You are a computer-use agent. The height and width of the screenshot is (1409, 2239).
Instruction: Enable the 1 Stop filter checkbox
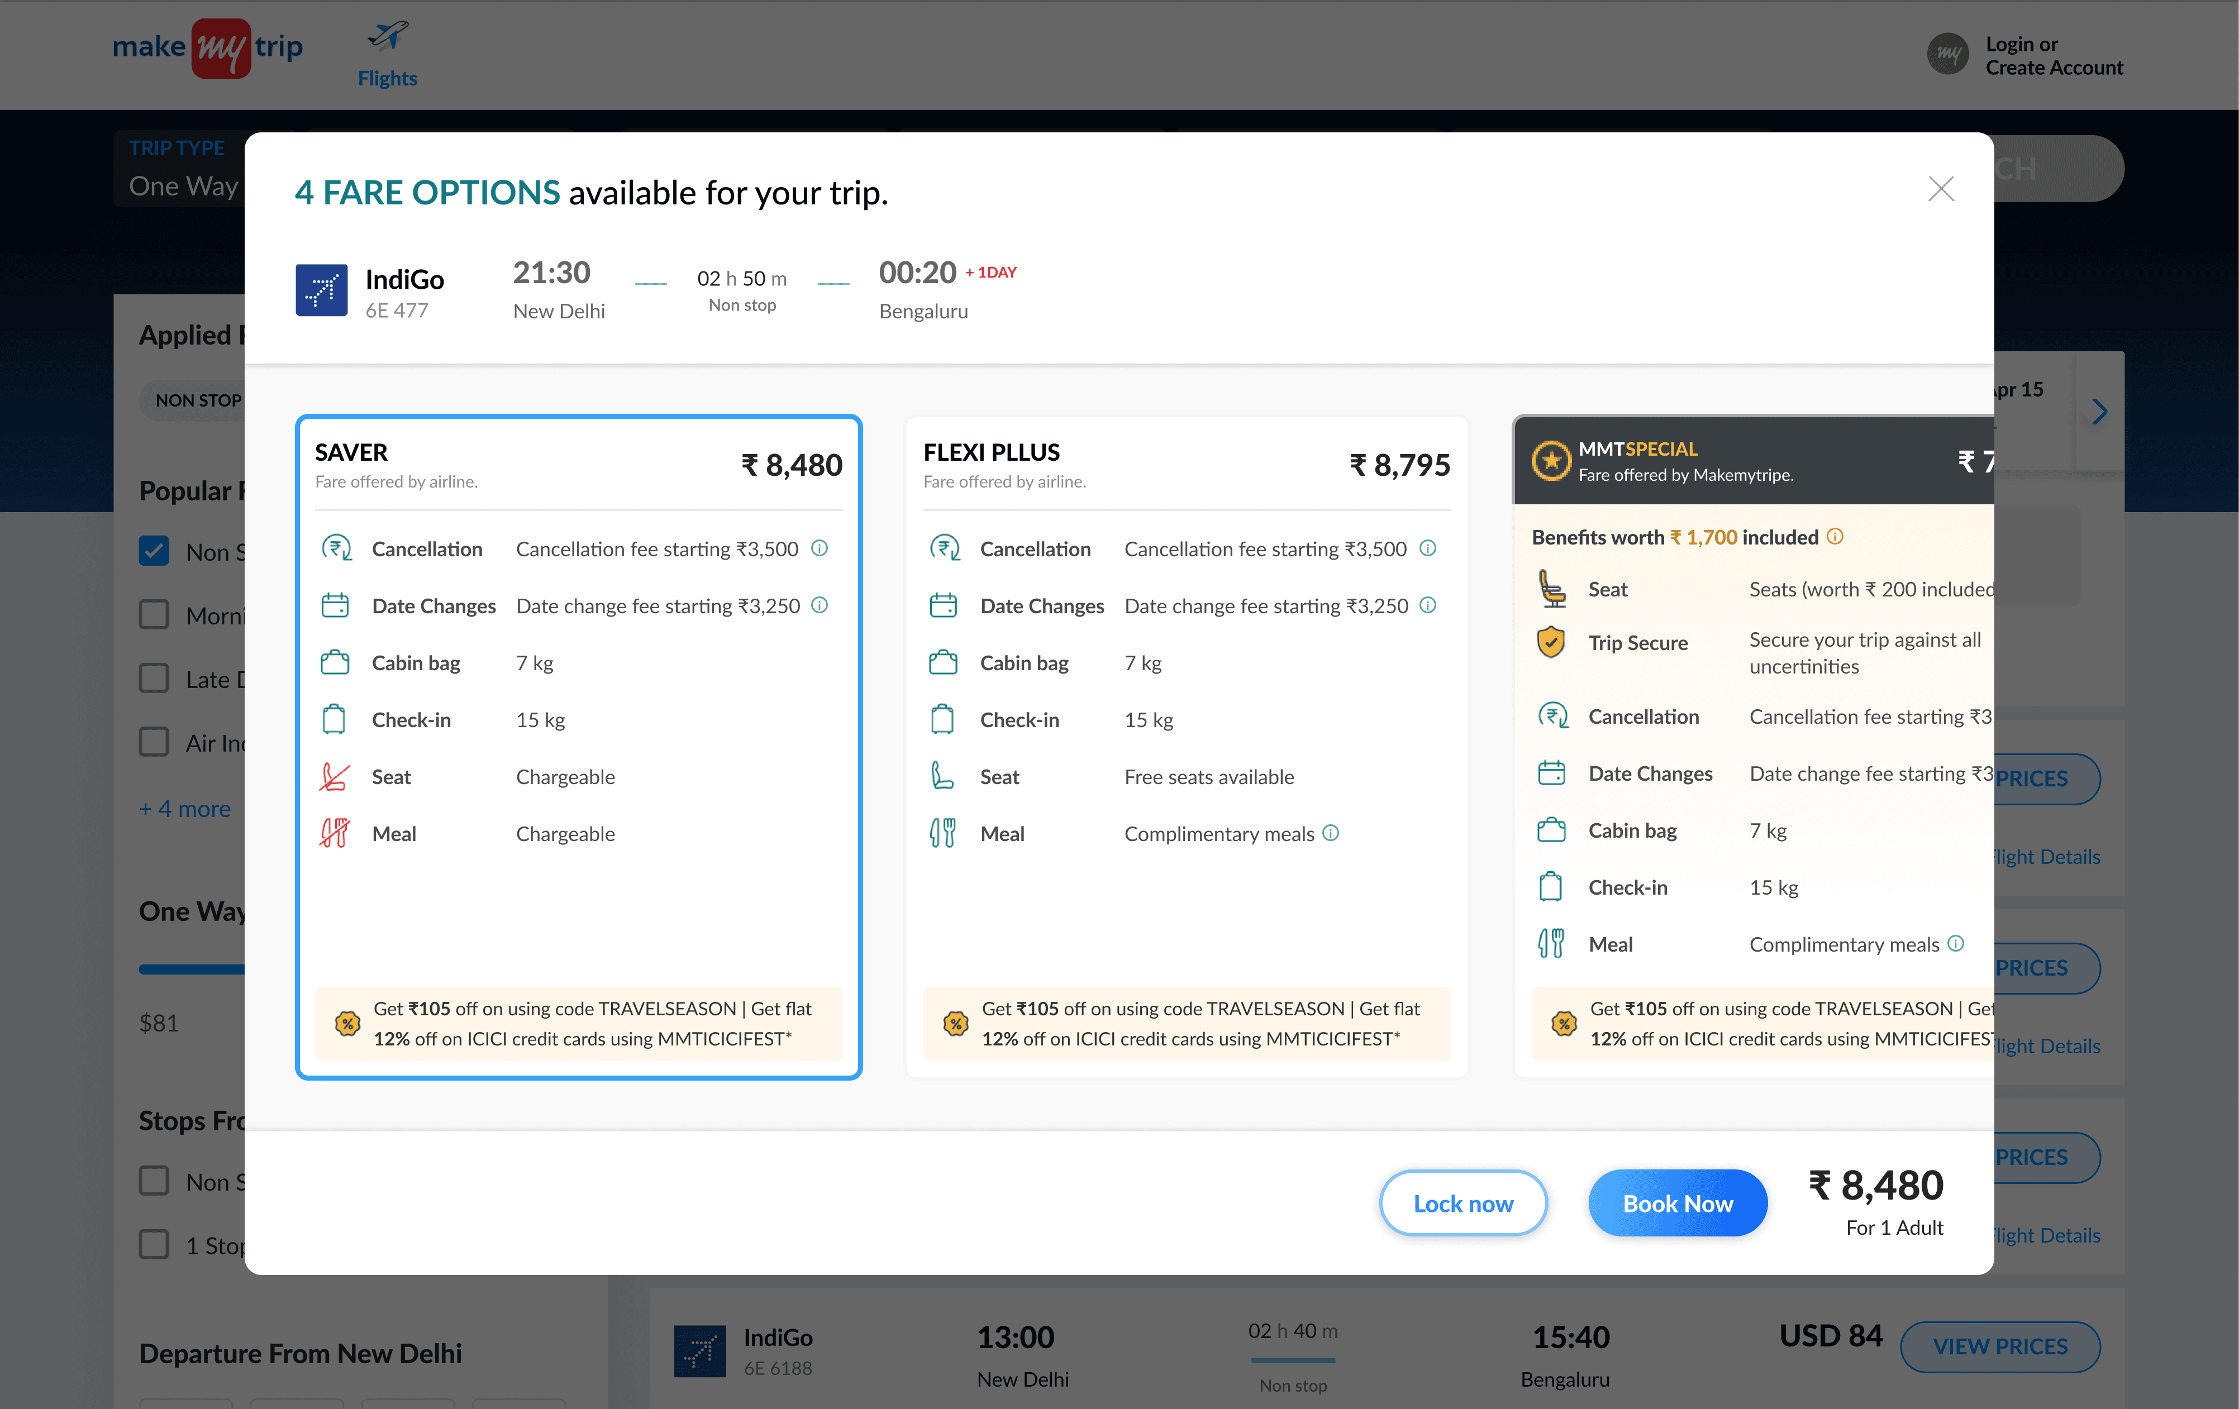154,1244
